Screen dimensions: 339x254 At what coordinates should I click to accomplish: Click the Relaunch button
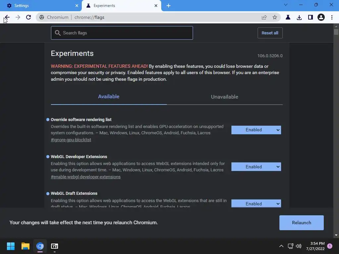click(x=301, y=223)
